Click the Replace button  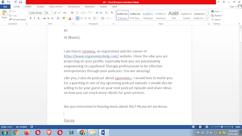point(216,16)
